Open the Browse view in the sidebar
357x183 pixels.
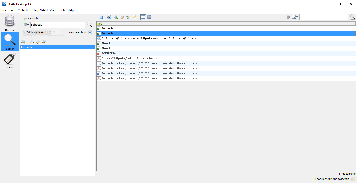click(10, 23)
